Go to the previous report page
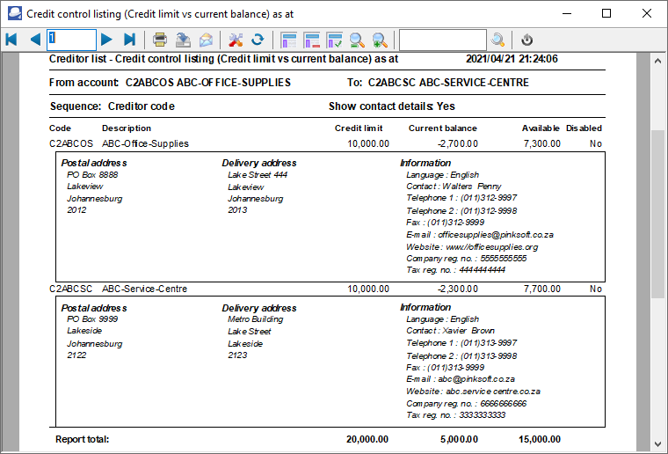The image size is (668, 454). coord(34,40)
